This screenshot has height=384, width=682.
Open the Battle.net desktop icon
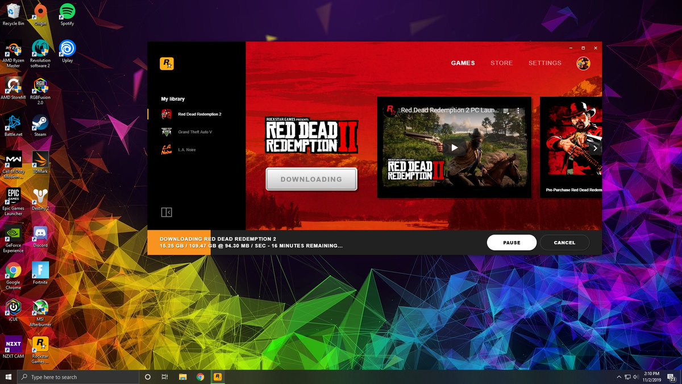[x=13, y=125]
